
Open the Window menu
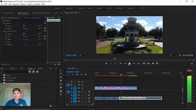(37, 4)
